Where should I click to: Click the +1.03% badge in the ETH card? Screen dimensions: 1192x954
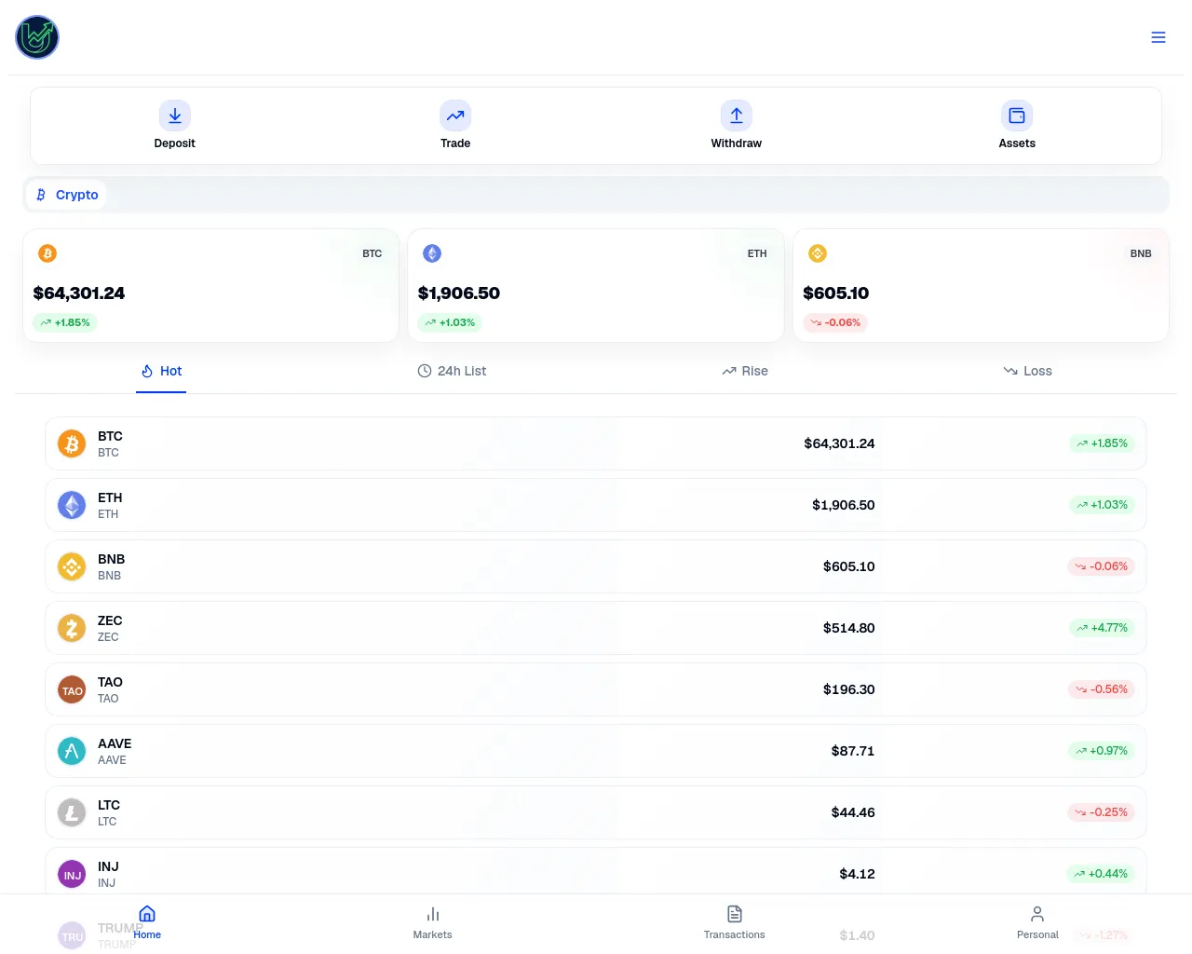tap(450, 322)
